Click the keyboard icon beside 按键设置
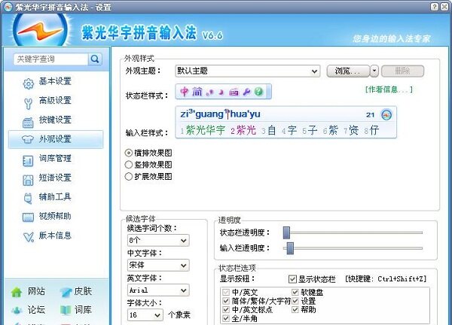452x325 pixels. tap(28, 123)
